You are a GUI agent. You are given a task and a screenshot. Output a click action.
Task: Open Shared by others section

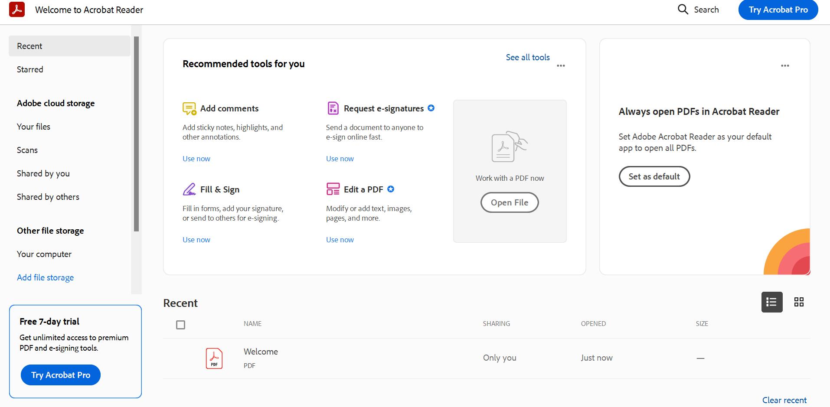(48, 197)
